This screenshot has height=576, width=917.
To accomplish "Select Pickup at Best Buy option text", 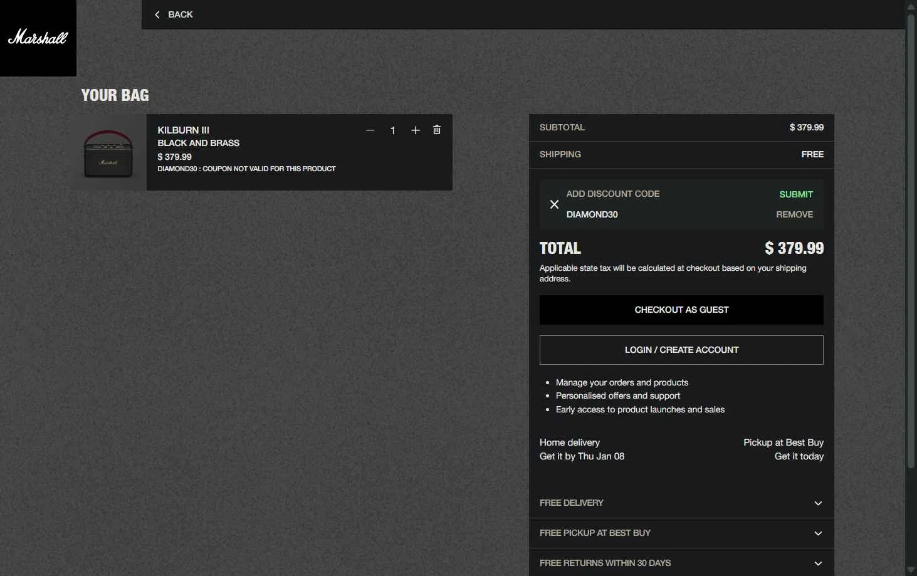I will [783, 442].
